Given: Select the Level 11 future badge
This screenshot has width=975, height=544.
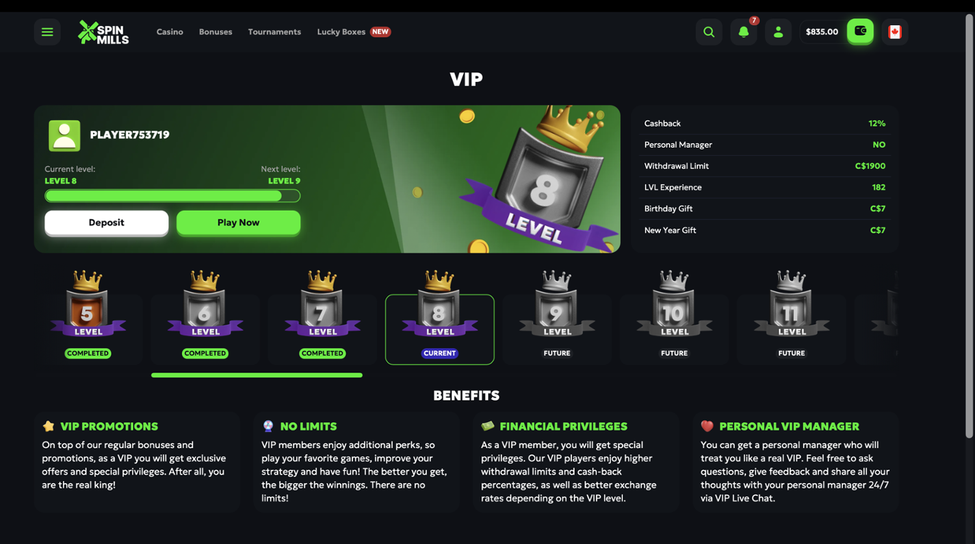Looking at the screenshot, I should (792, 329).
